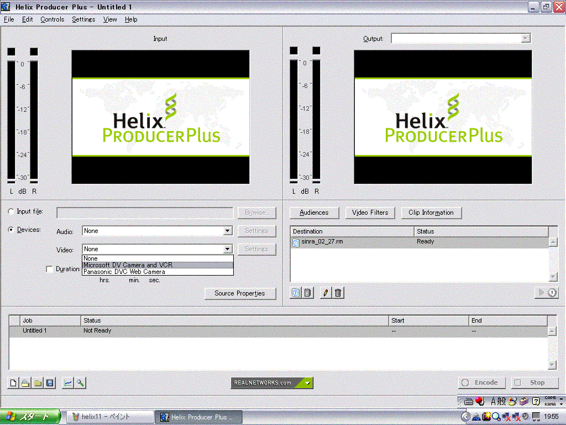Viewport: 566px width, 425px height.
Task: Click the Encode button
Action: 481,382
